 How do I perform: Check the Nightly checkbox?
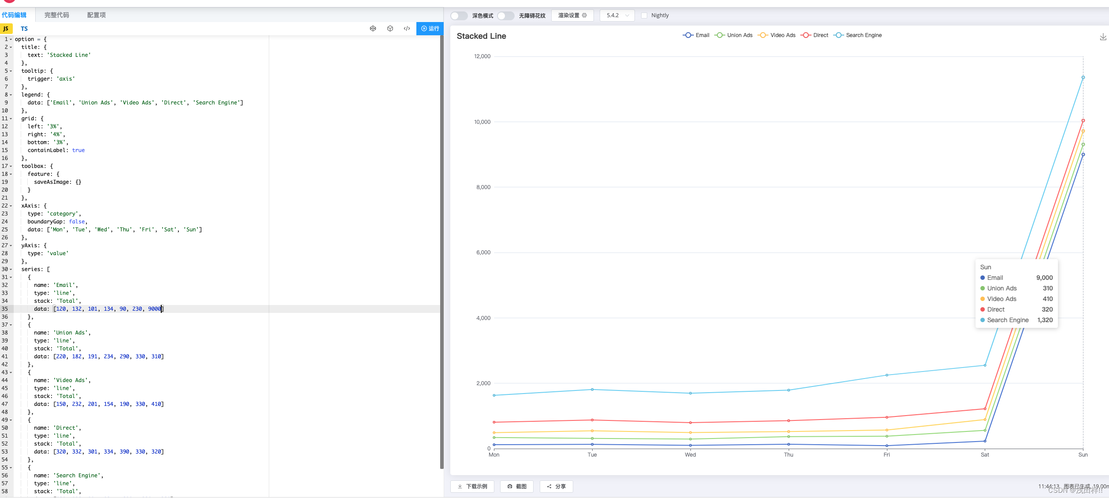coord(644,15)
